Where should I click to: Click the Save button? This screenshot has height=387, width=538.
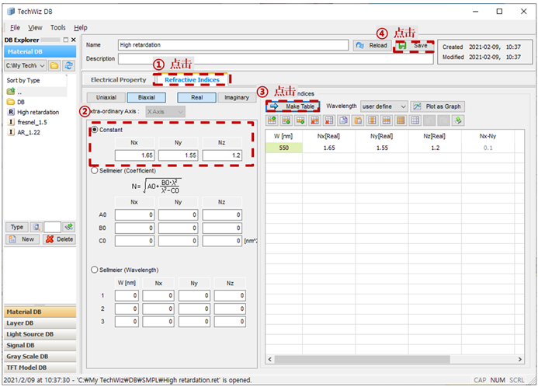414,46
